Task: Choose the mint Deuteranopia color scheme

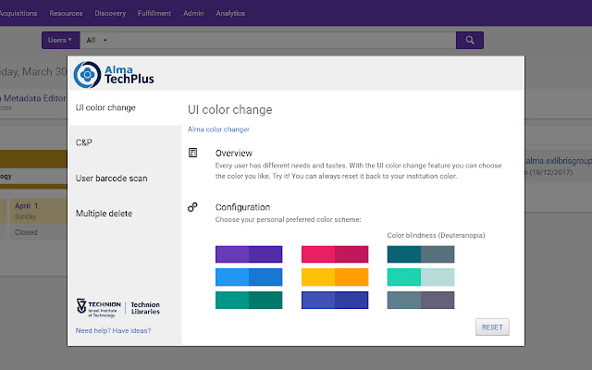Action: [x=421, y=277]
